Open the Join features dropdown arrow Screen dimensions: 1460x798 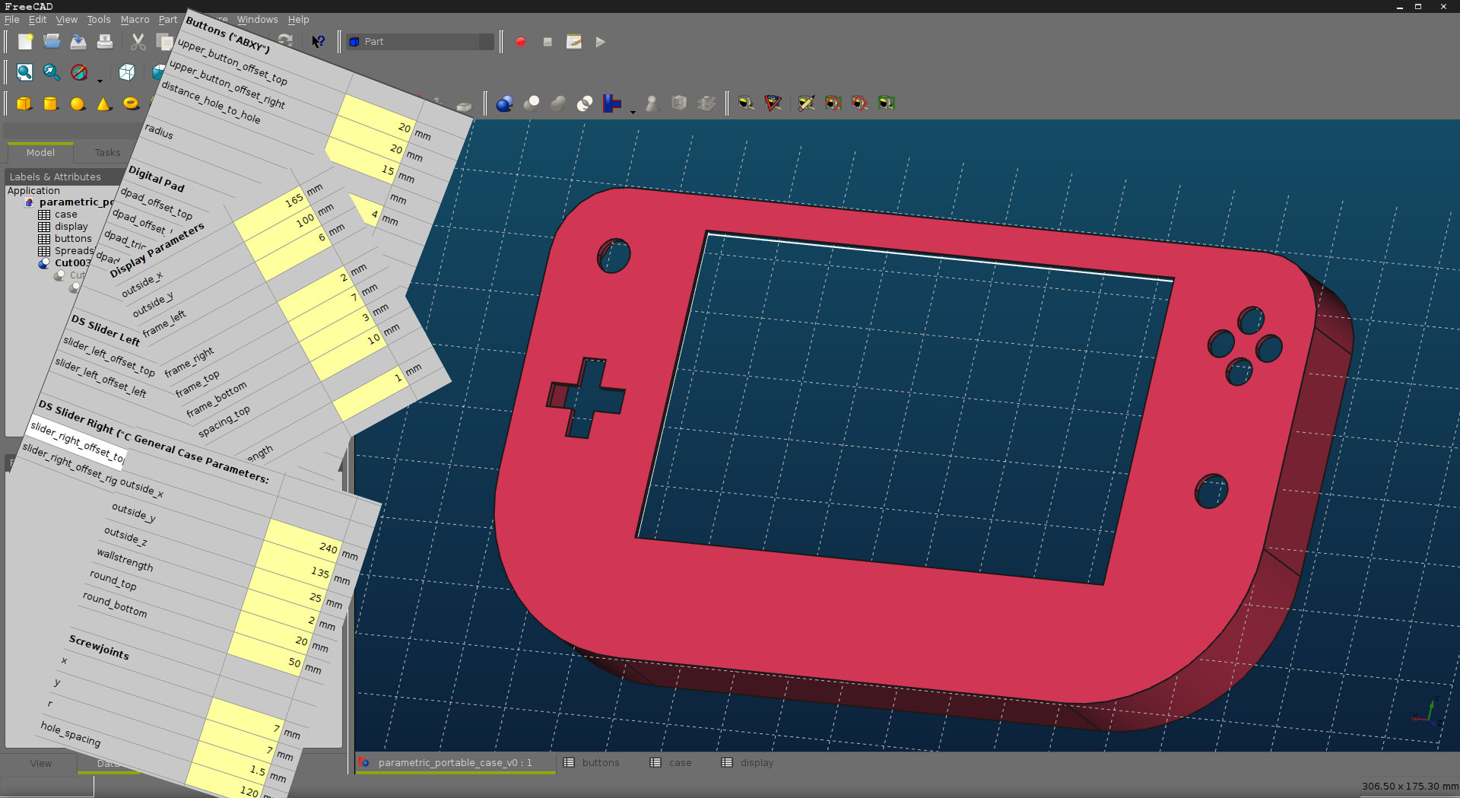tap(633, 111)
